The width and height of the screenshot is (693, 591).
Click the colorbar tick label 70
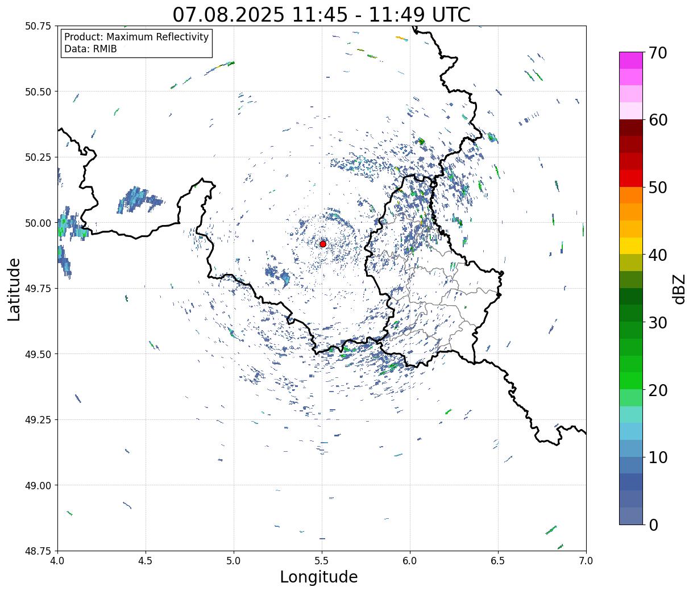657,53
